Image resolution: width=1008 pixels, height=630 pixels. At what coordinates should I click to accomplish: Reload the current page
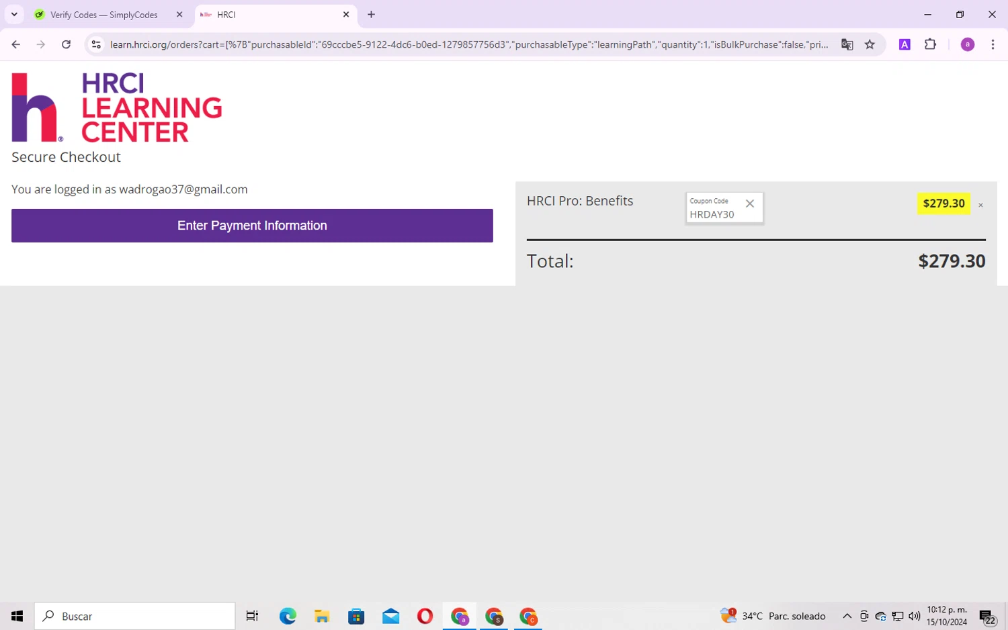click(x=66, y=44)
